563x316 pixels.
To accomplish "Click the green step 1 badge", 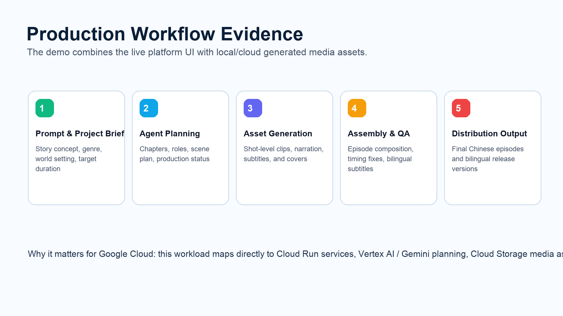I will coord(45,108).
